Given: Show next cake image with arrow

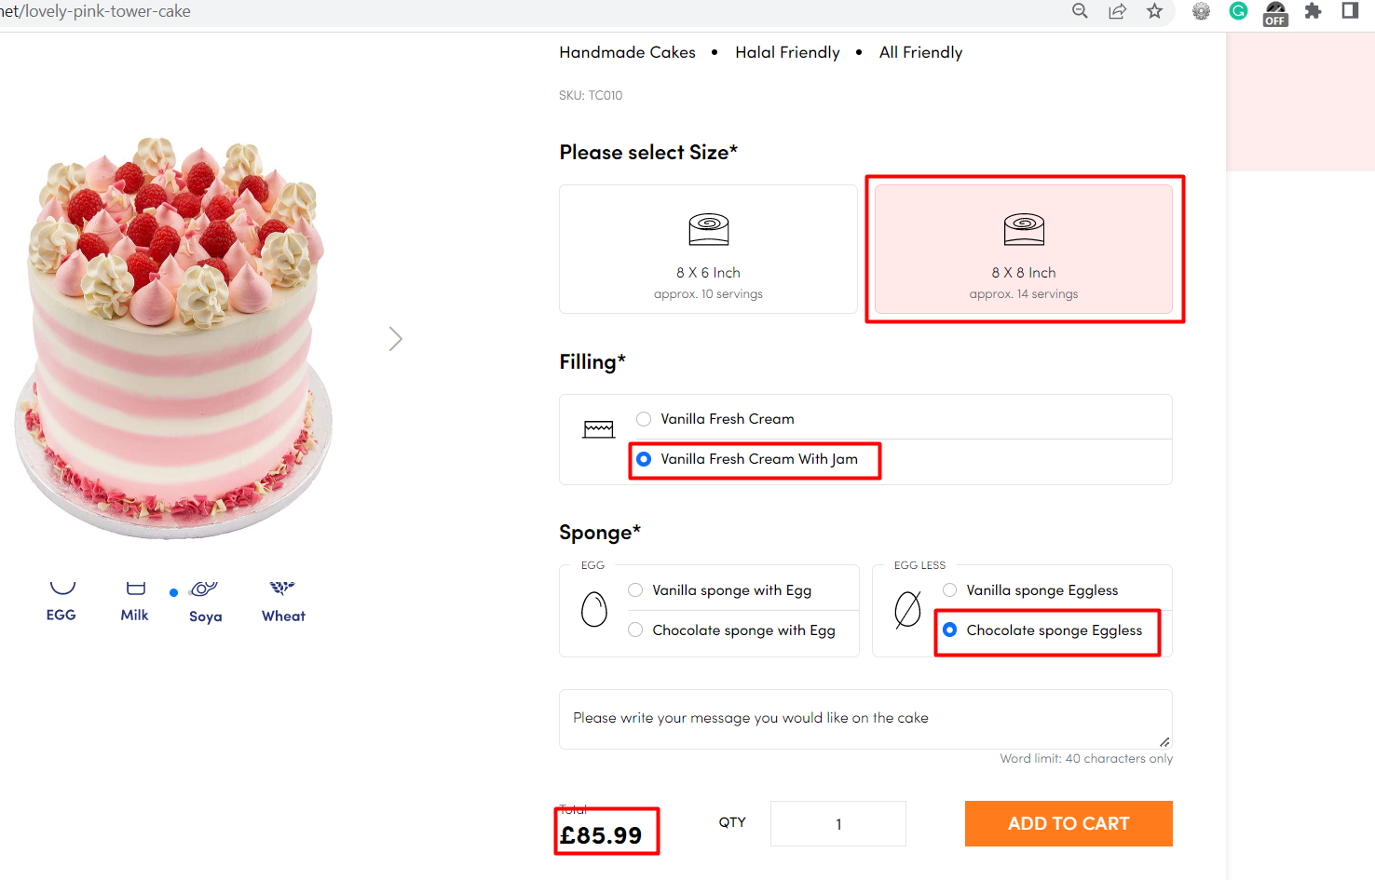Looking at the screenshot, I should [396, 339].
